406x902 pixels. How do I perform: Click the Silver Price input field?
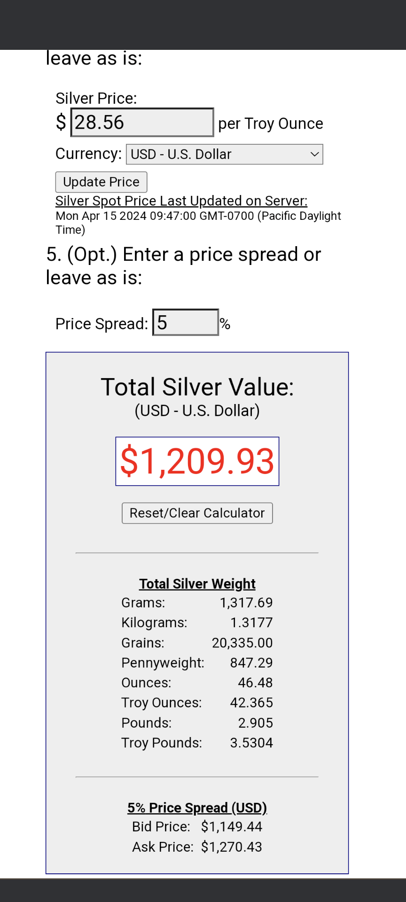coord(142,123)
